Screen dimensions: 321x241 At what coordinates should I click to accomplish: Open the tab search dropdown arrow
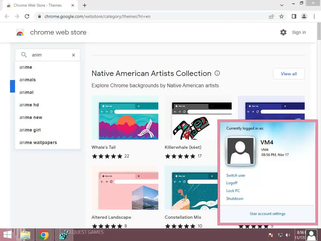[x=282, y=5]
